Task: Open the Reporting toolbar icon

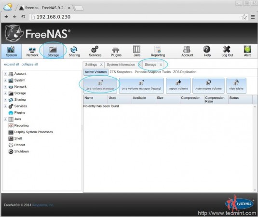Action: point(158,51)
